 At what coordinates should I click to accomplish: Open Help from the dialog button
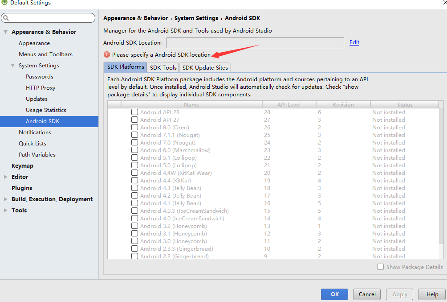tap(432, 294)
